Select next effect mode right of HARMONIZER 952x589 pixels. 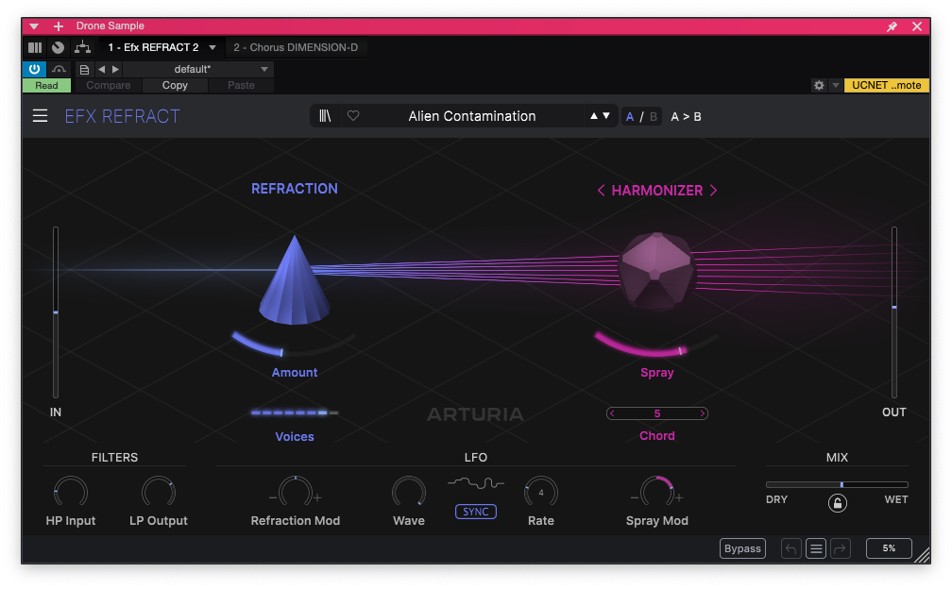[x=713, y=191]
